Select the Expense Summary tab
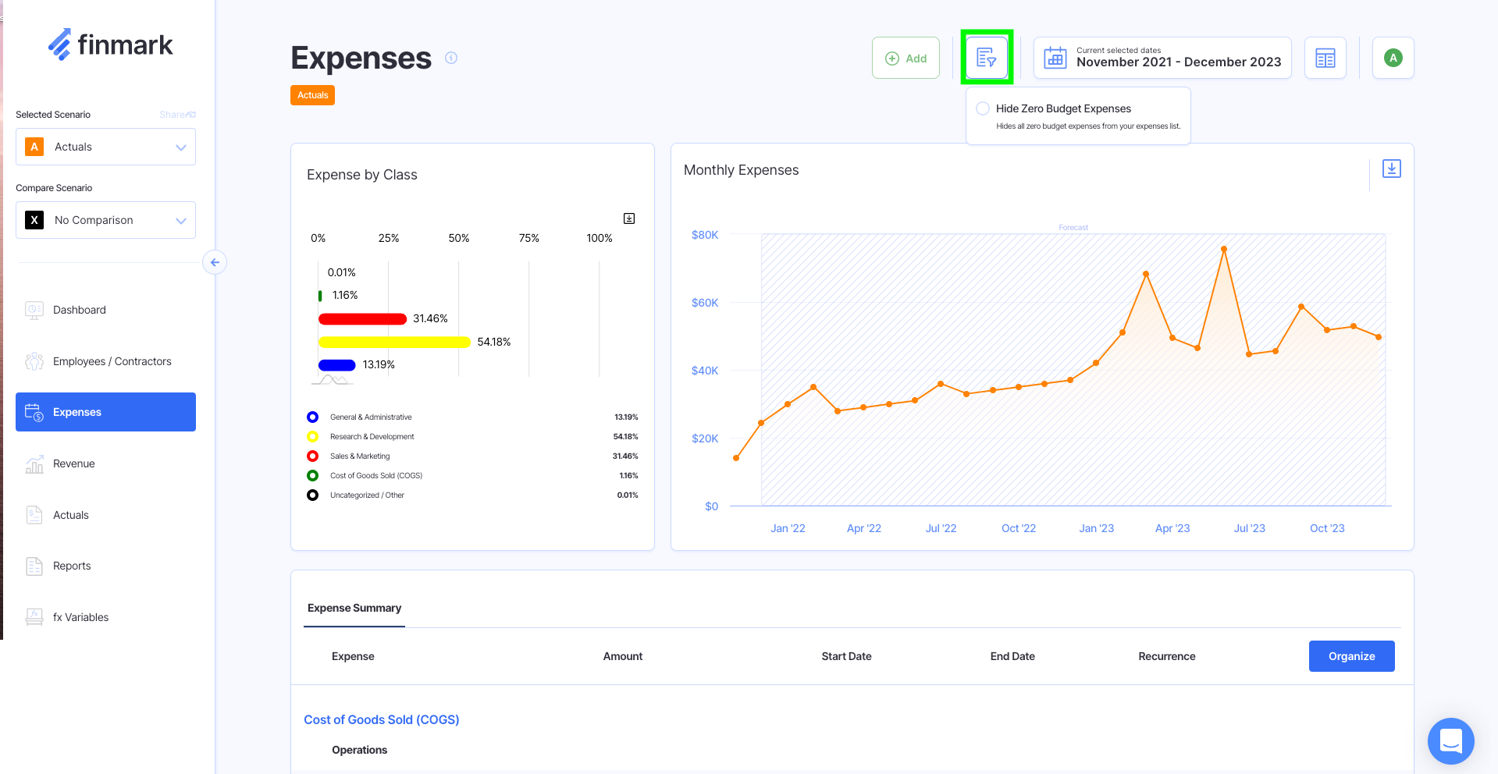This screenshot has height=774, width=1498. [x=354, y=608]
